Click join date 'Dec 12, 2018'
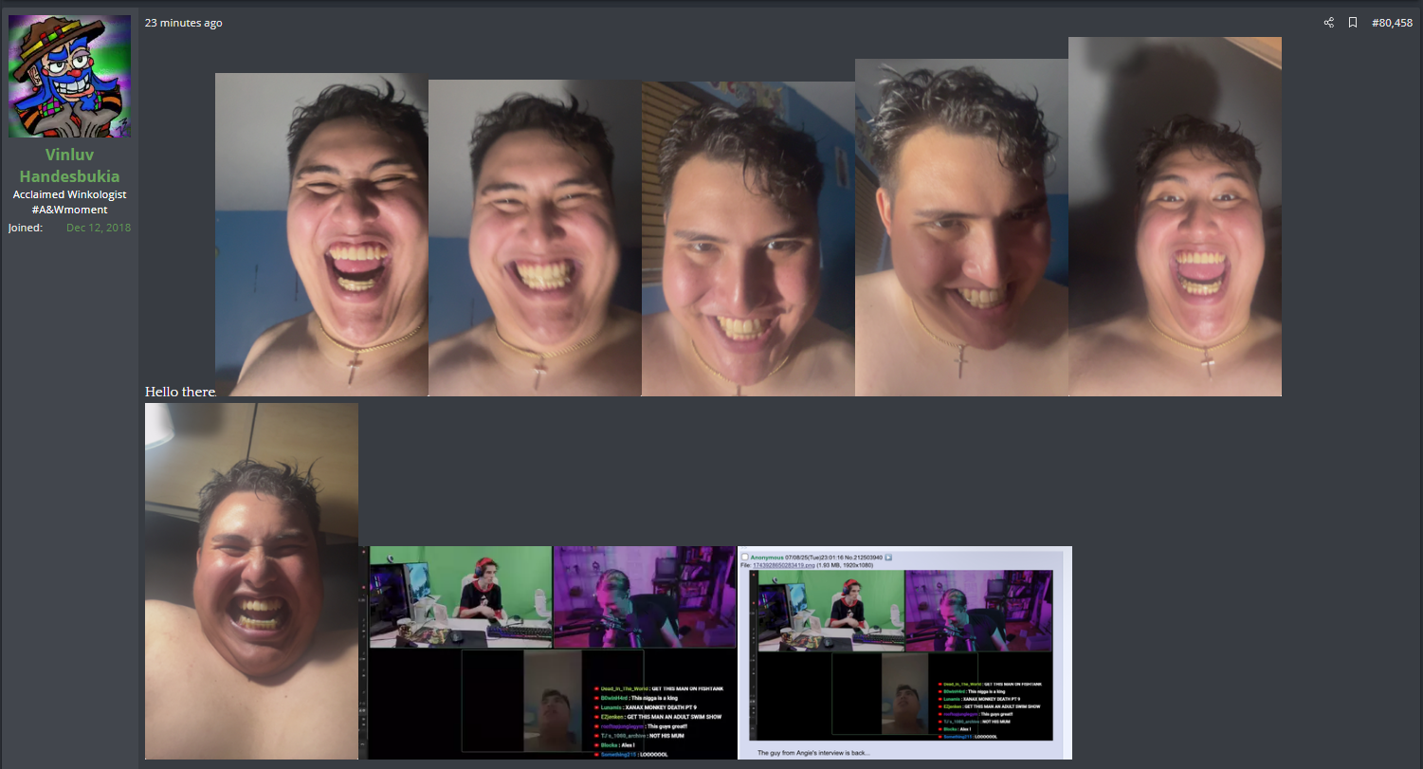Viewport: 1423px width, 769px height. (x=99, y=228)
